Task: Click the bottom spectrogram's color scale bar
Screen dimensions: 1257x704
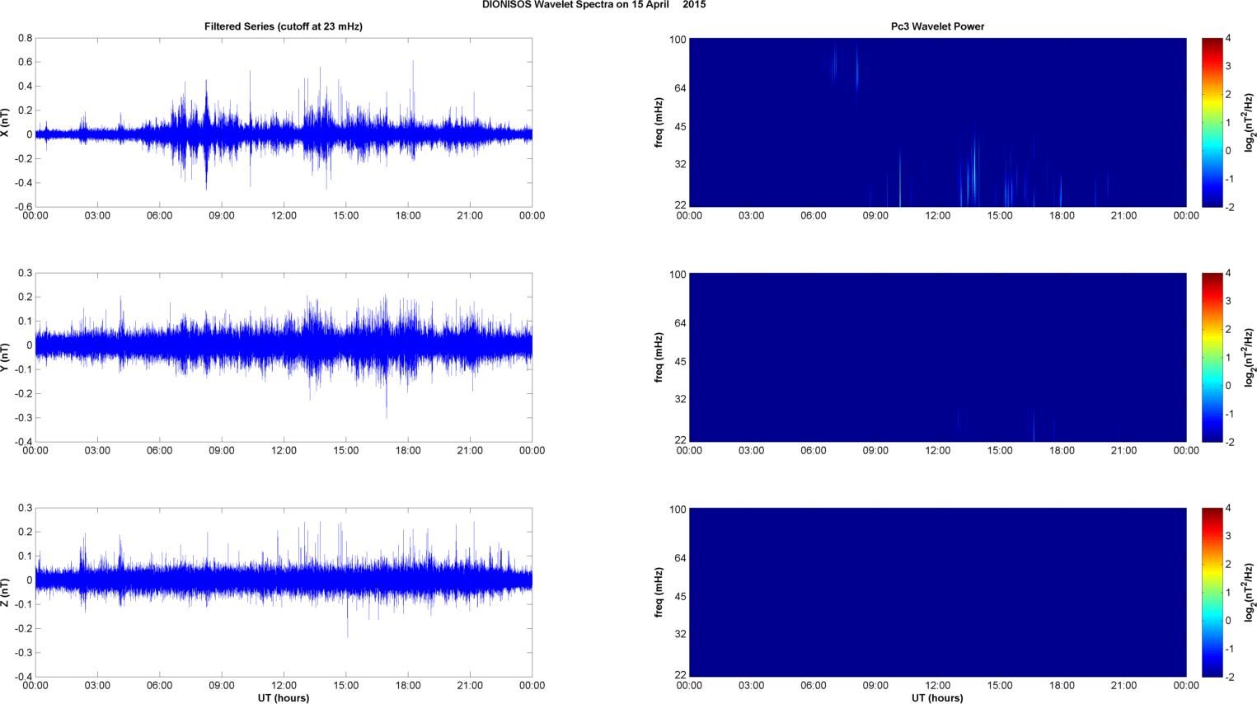Action: point(1212,592)
